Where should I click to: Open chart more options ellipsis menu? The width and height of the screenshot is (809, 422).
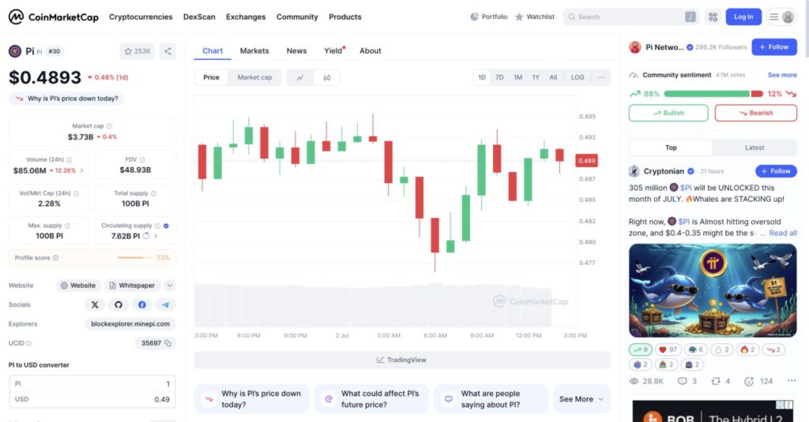coord(601,77)
